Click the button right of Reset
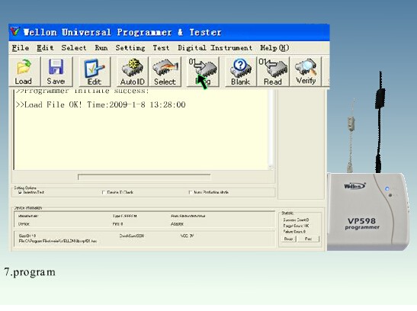Screen dimensions: 417x311 click(x=308, y=239)
